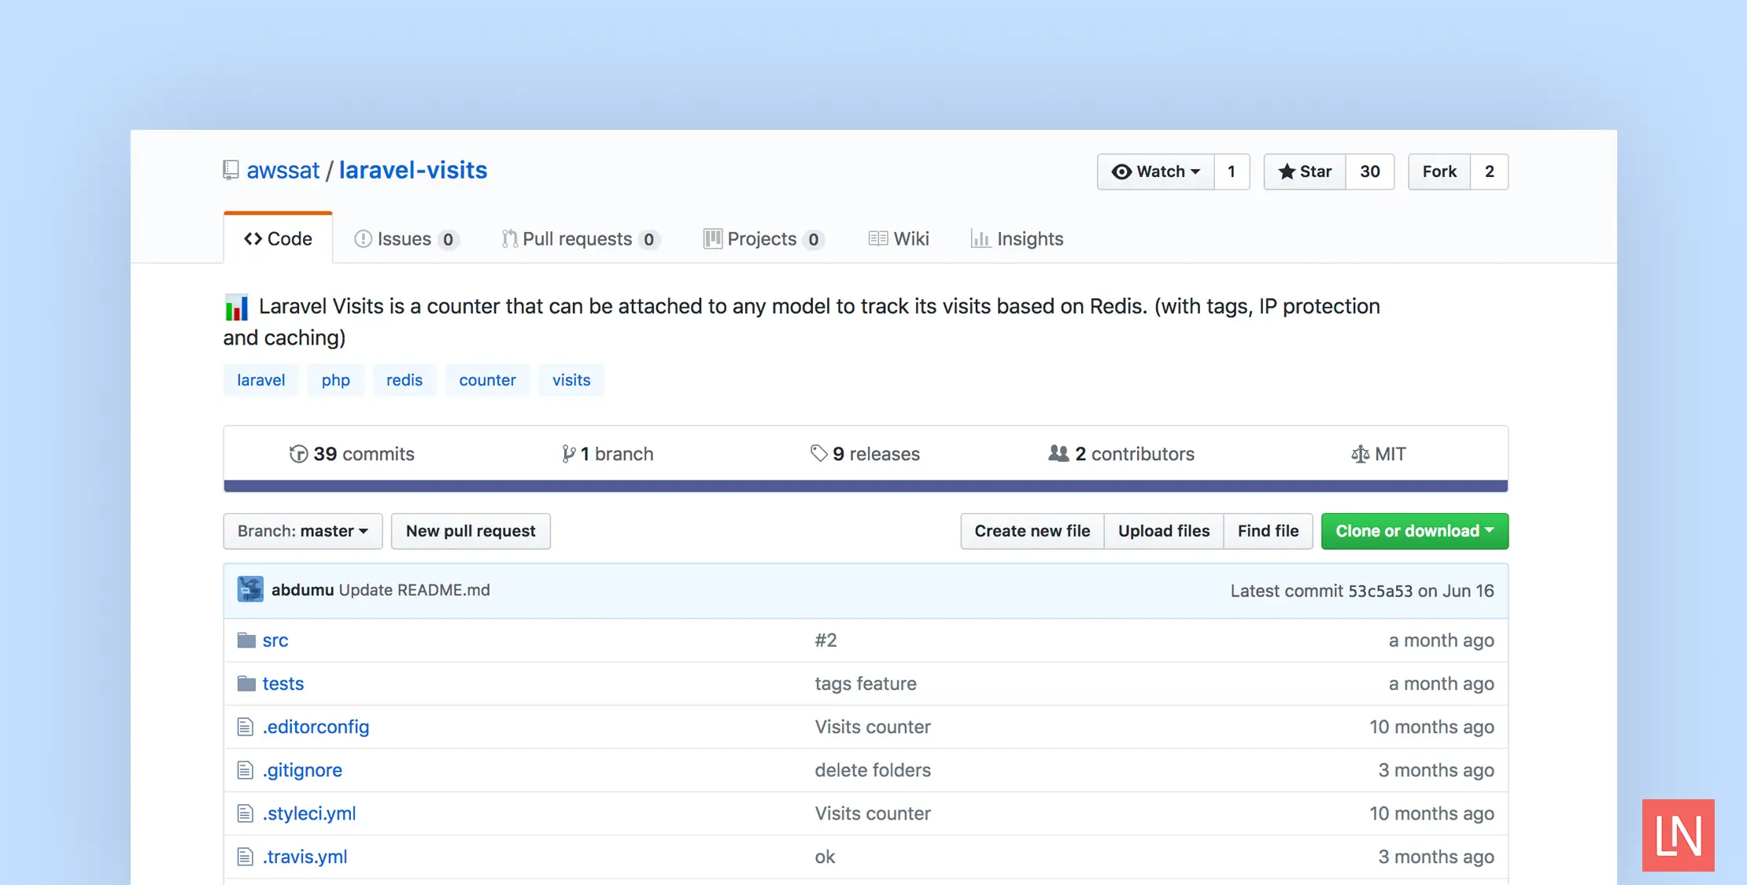1747x885 pixels.
Task: Open the tags feature commit message
Action: tap(866, 684)
